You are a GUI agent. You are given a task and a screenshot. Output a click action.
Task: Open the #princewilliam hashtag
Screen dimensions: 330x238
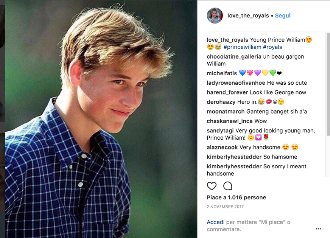pos(242,47)
